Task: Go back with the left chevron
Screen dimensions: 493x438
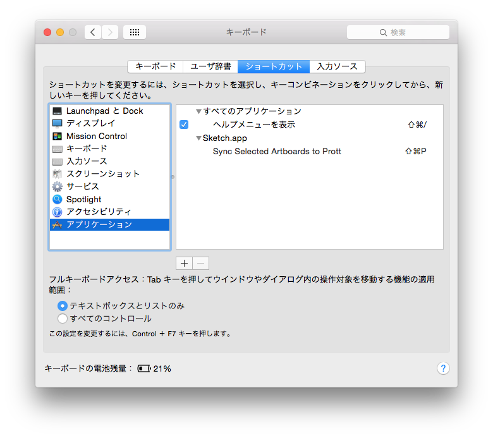Action: tap(93, 32)
